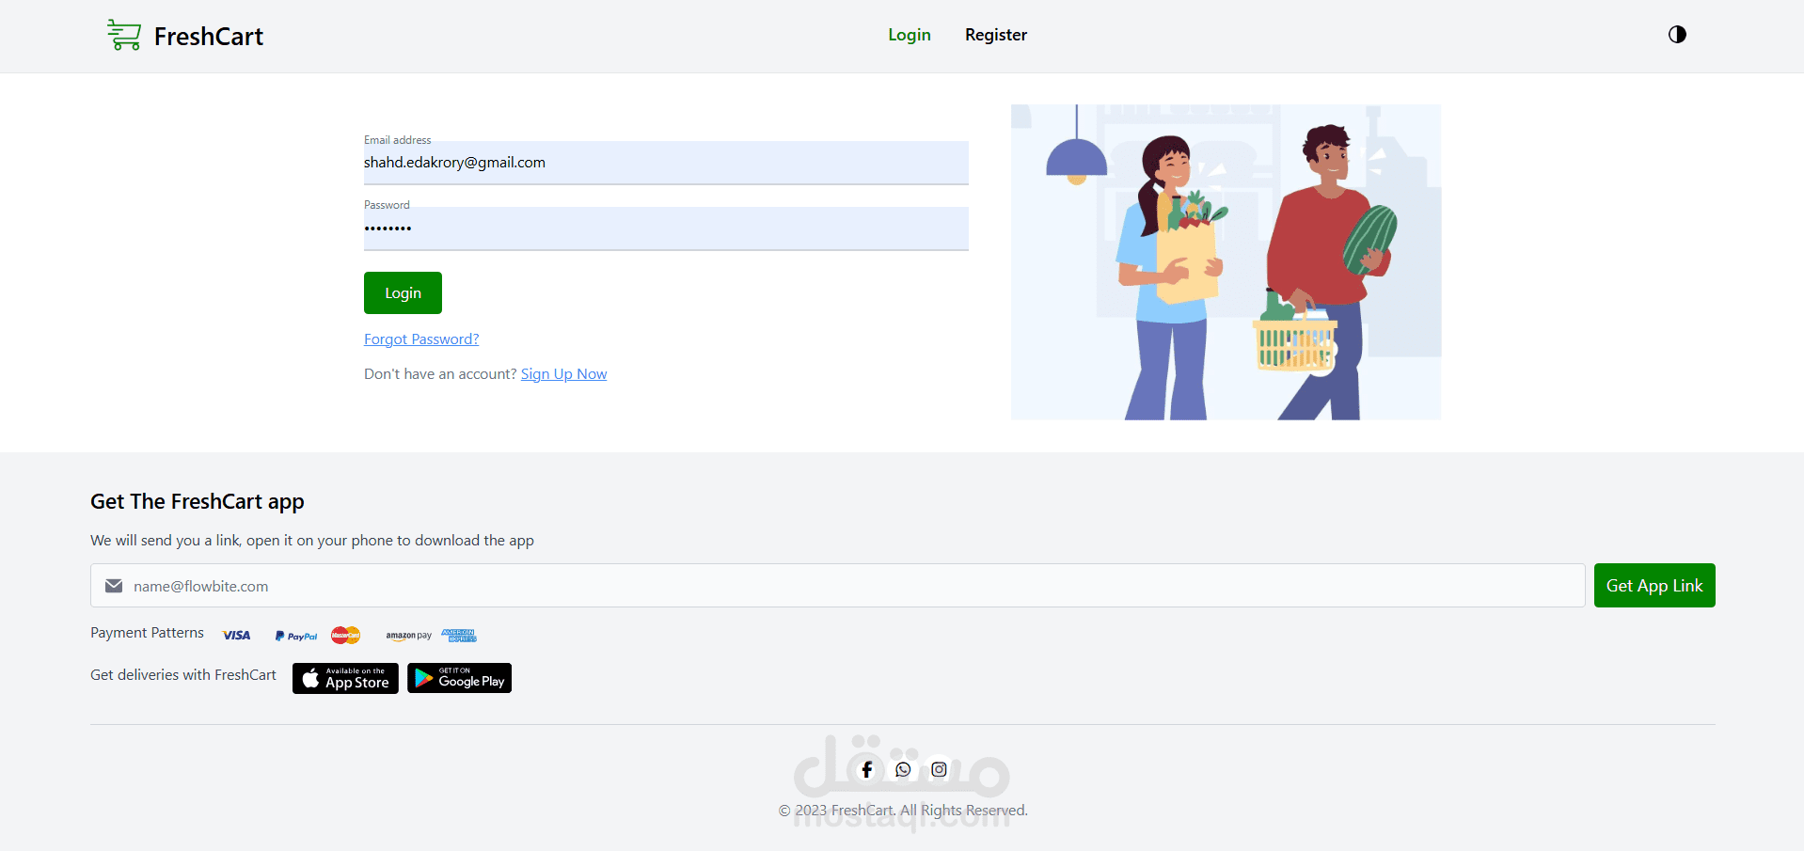Click the envelope icon in app link field
Viewport: 1804px width, 851px height.
(114, 586)
